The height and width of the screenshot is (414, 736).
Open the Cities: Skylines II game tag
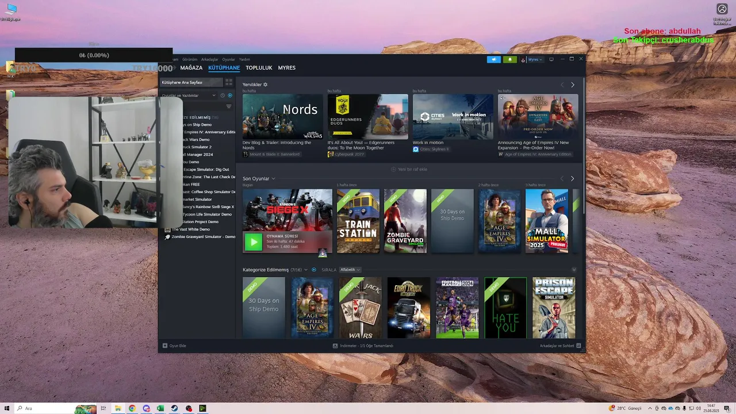(431, 149)
